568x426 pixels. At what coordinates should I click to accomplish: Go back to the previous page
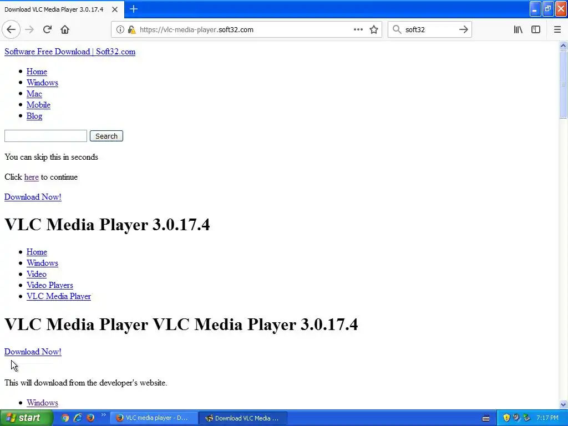pos(11,29)
